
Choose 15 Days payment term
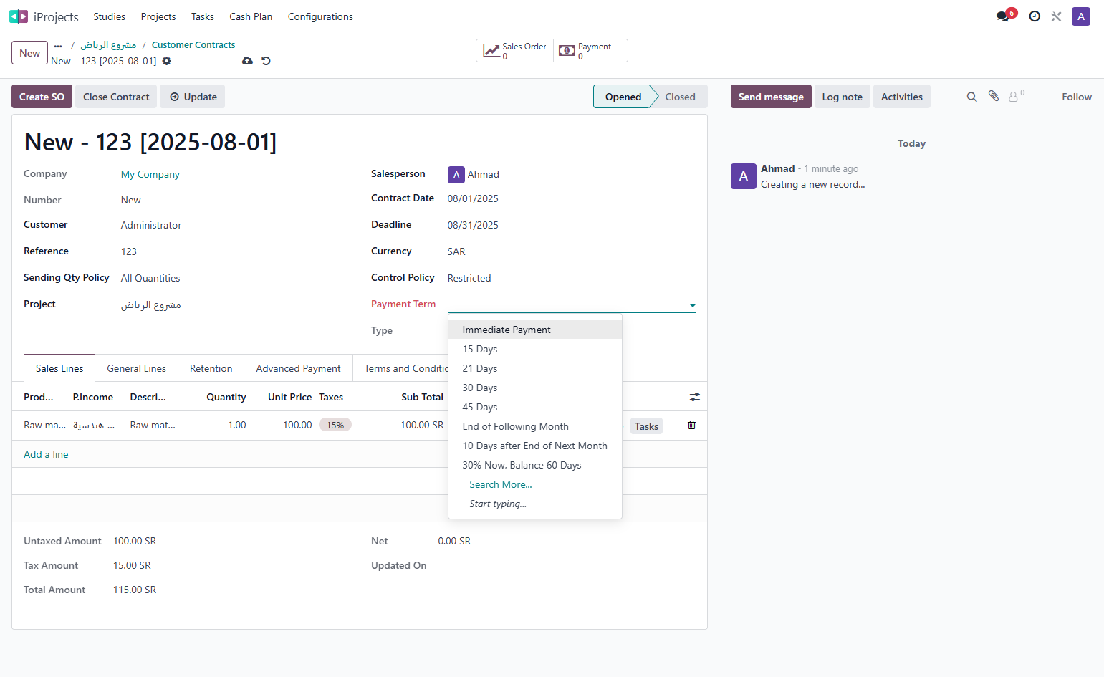[x=535, y=349]
